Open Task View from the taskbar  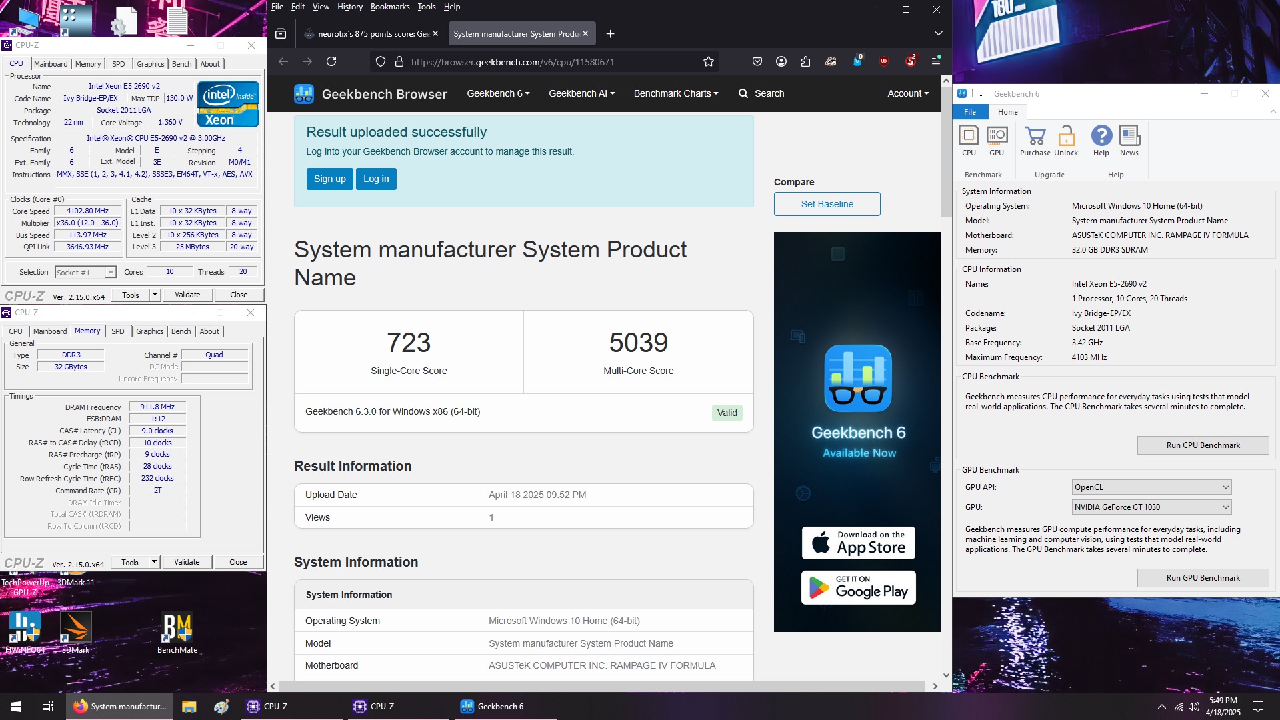[48, 707]
